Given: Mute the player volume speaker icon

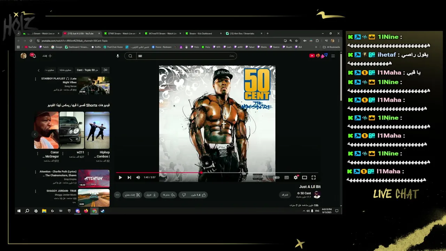Looking at the screenshot, I should 138,177.
